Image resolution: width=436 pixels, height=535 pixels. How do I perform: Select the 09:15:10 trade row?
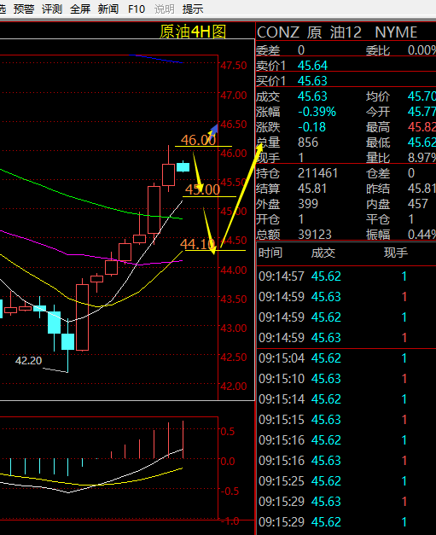(346, 378)
